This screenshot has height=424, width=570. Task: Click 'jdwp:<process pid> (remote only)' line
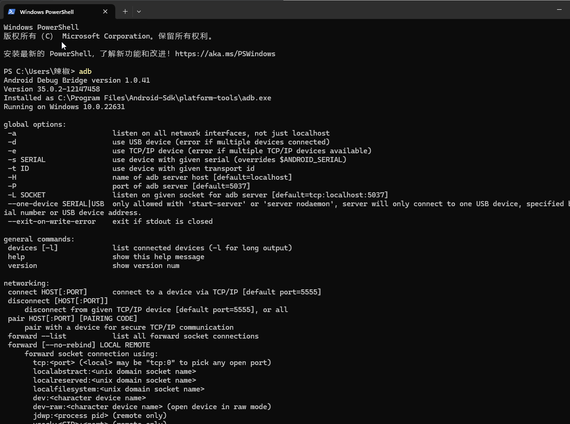[x=100, y=416]
